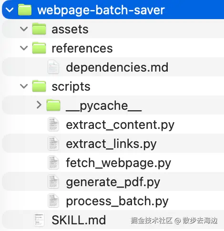
Task: Click the __pycache__ folder icon
Action: pos(53,105)
